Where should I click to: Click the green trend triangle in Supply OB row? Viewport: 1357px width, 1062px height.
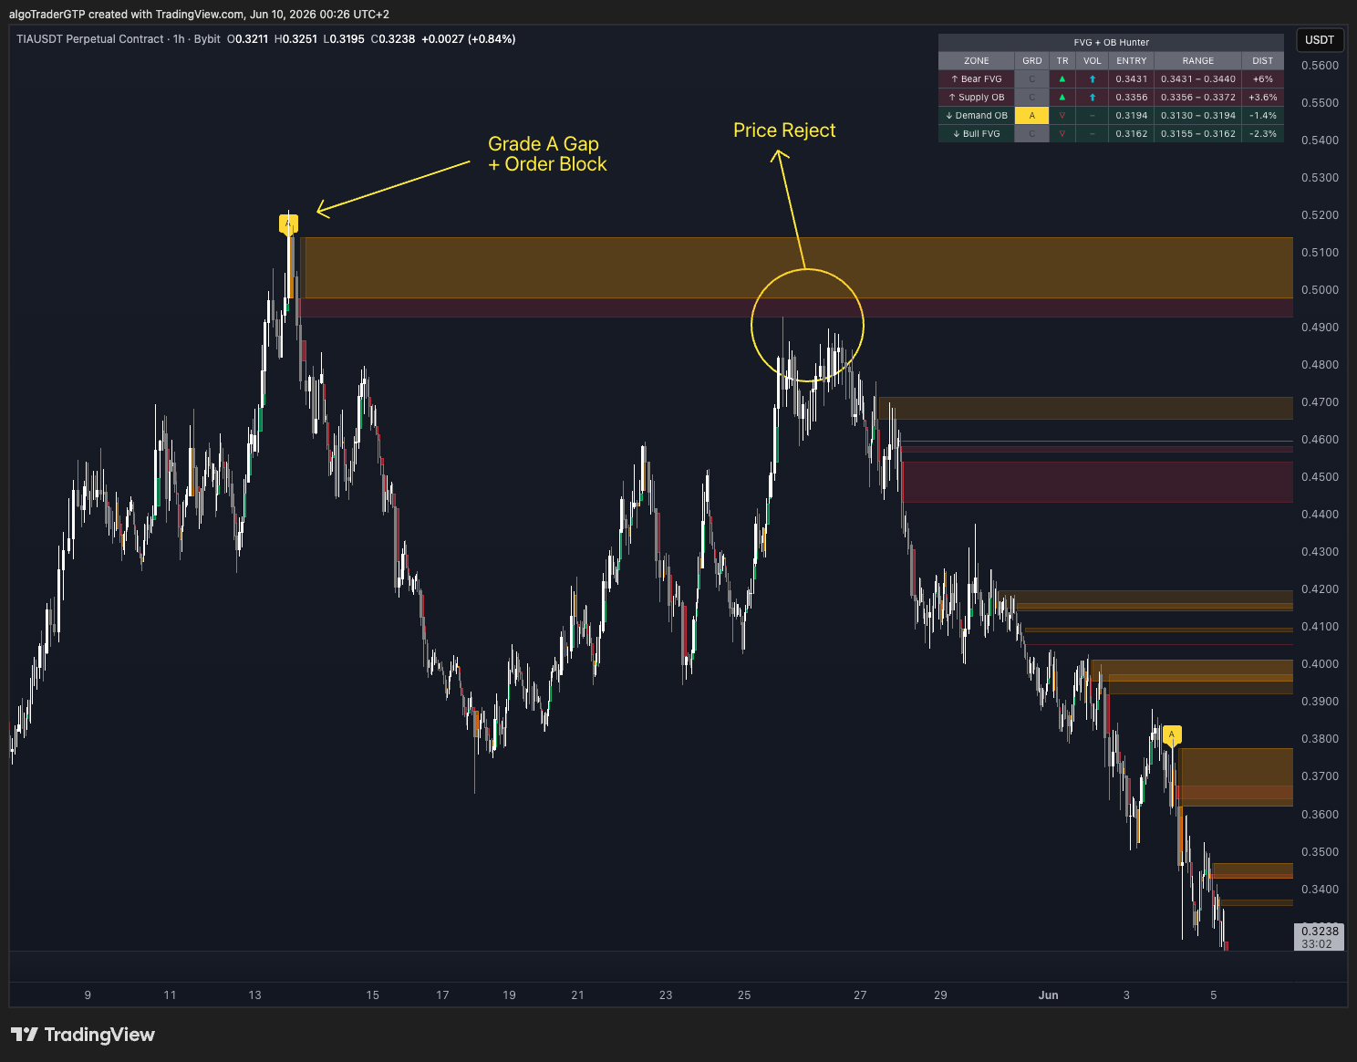click(x=1062, y=98)
